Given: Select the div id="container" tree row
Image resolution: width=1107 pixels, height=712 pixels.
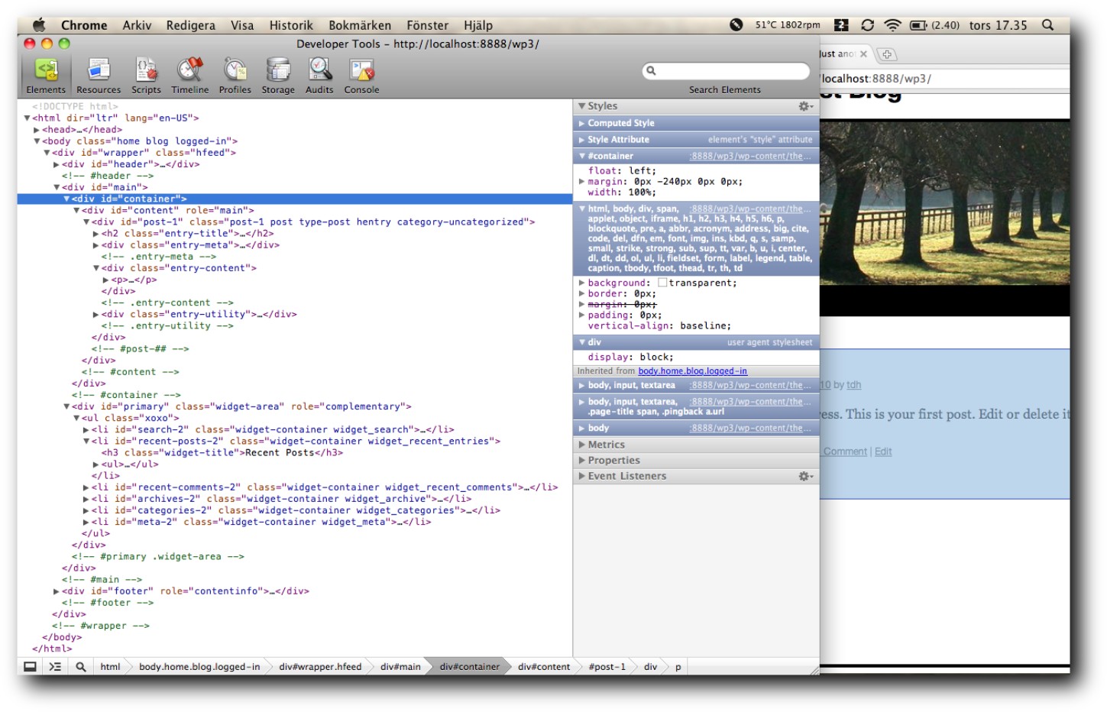Looking at the screenshot, I should coord(295,199).
